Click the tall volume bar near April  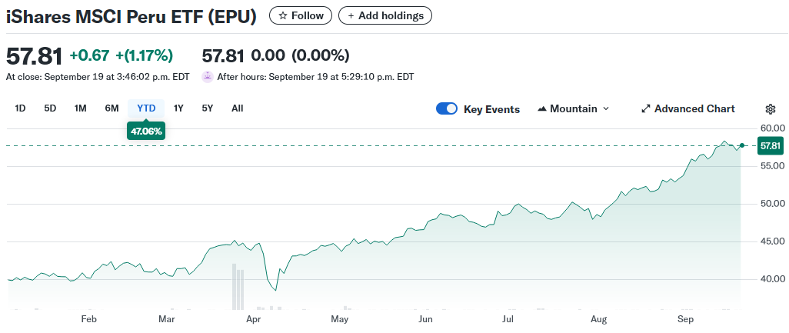point(234,286)
